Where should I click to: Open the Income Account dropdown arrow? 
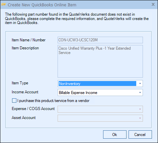click(140, 93)
